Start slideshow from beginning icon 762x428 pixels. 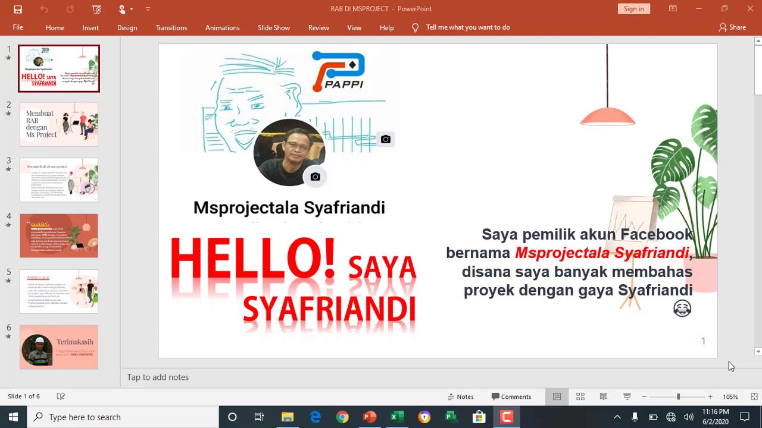coord(97,9)
